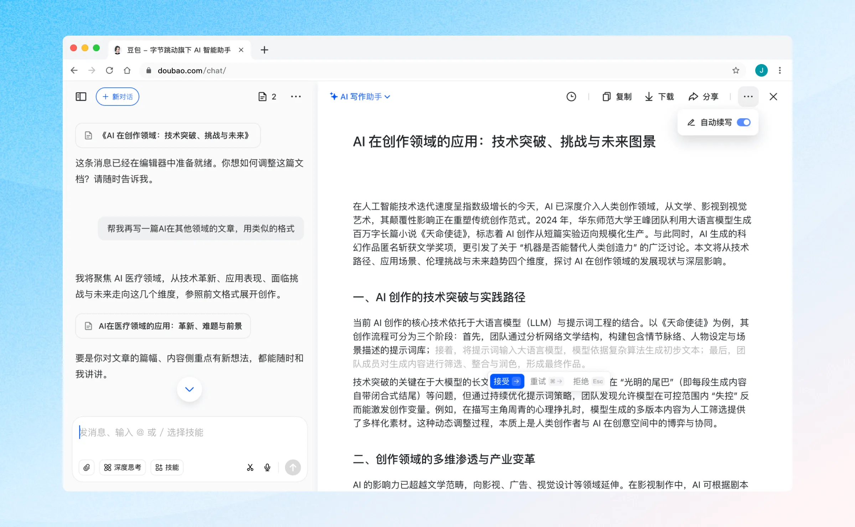
Task: Click the 分享 share button
Action: pos(703,96)
